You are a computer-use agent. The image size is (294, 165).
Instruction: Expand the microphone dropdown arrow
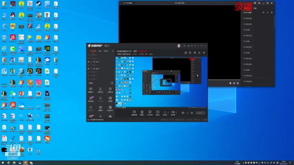[168, 113]
